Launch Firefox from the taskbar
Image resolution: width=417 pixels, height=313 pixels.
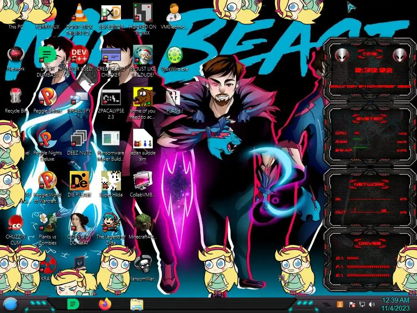(x=105, y=304)
